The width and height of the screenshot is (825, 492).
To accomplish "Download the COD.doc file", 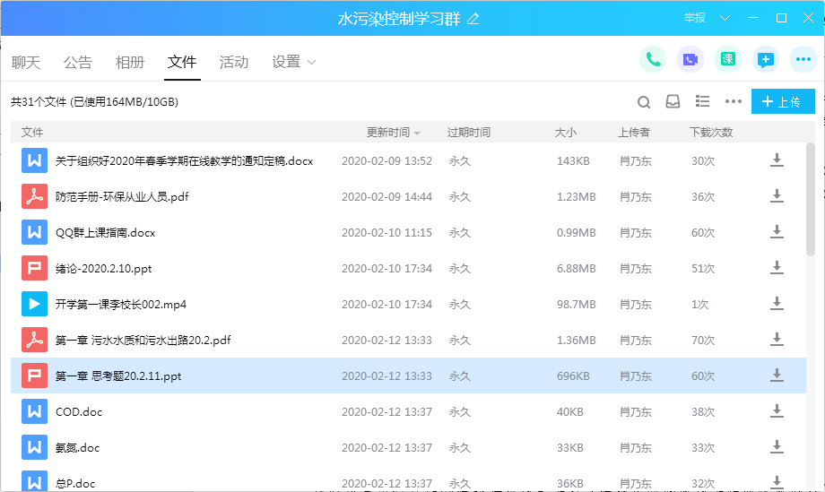I will coord(777,411).
